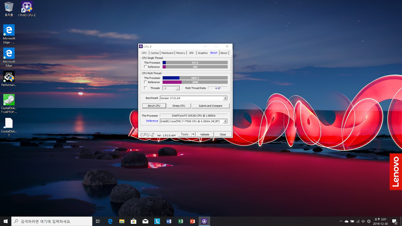The width and height of the screenshot is (402, 226).
Task: Close the CPU-Z window with X
Action: point(227,46)
